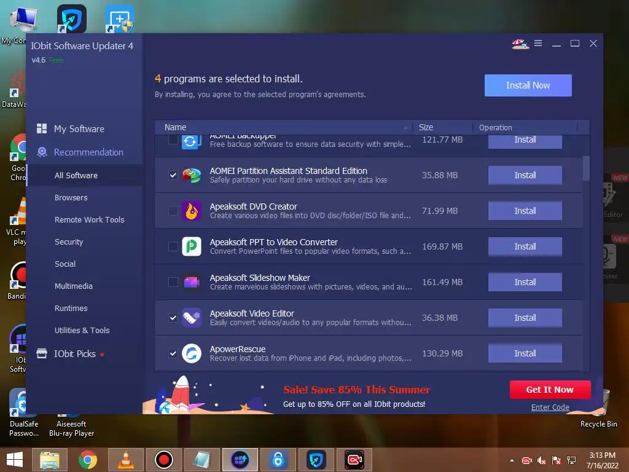Viewport: 629px width, 472px height.
Task: Open File Explorer from the taskbar
Action: tap(50, 460)
